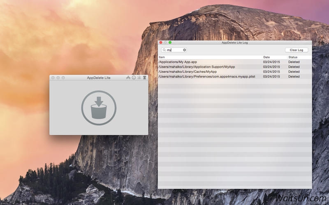
Task: Click the 'AppDelete Lite' main window title
Action: [x=99, y=77]
